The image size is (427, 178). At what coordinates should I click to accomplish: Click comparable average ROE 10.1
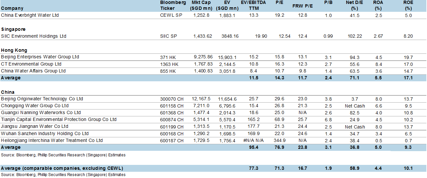pos(408,168)
